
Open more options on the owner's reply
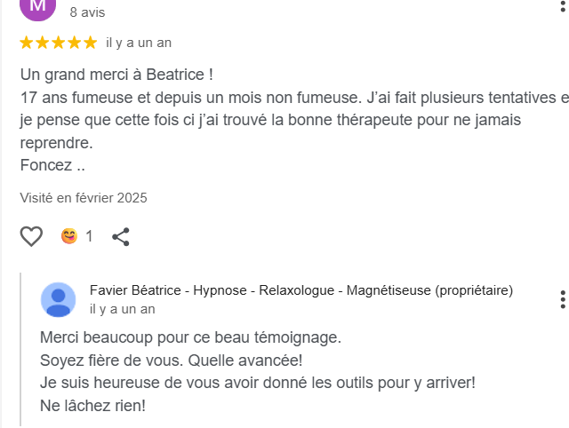563,299
